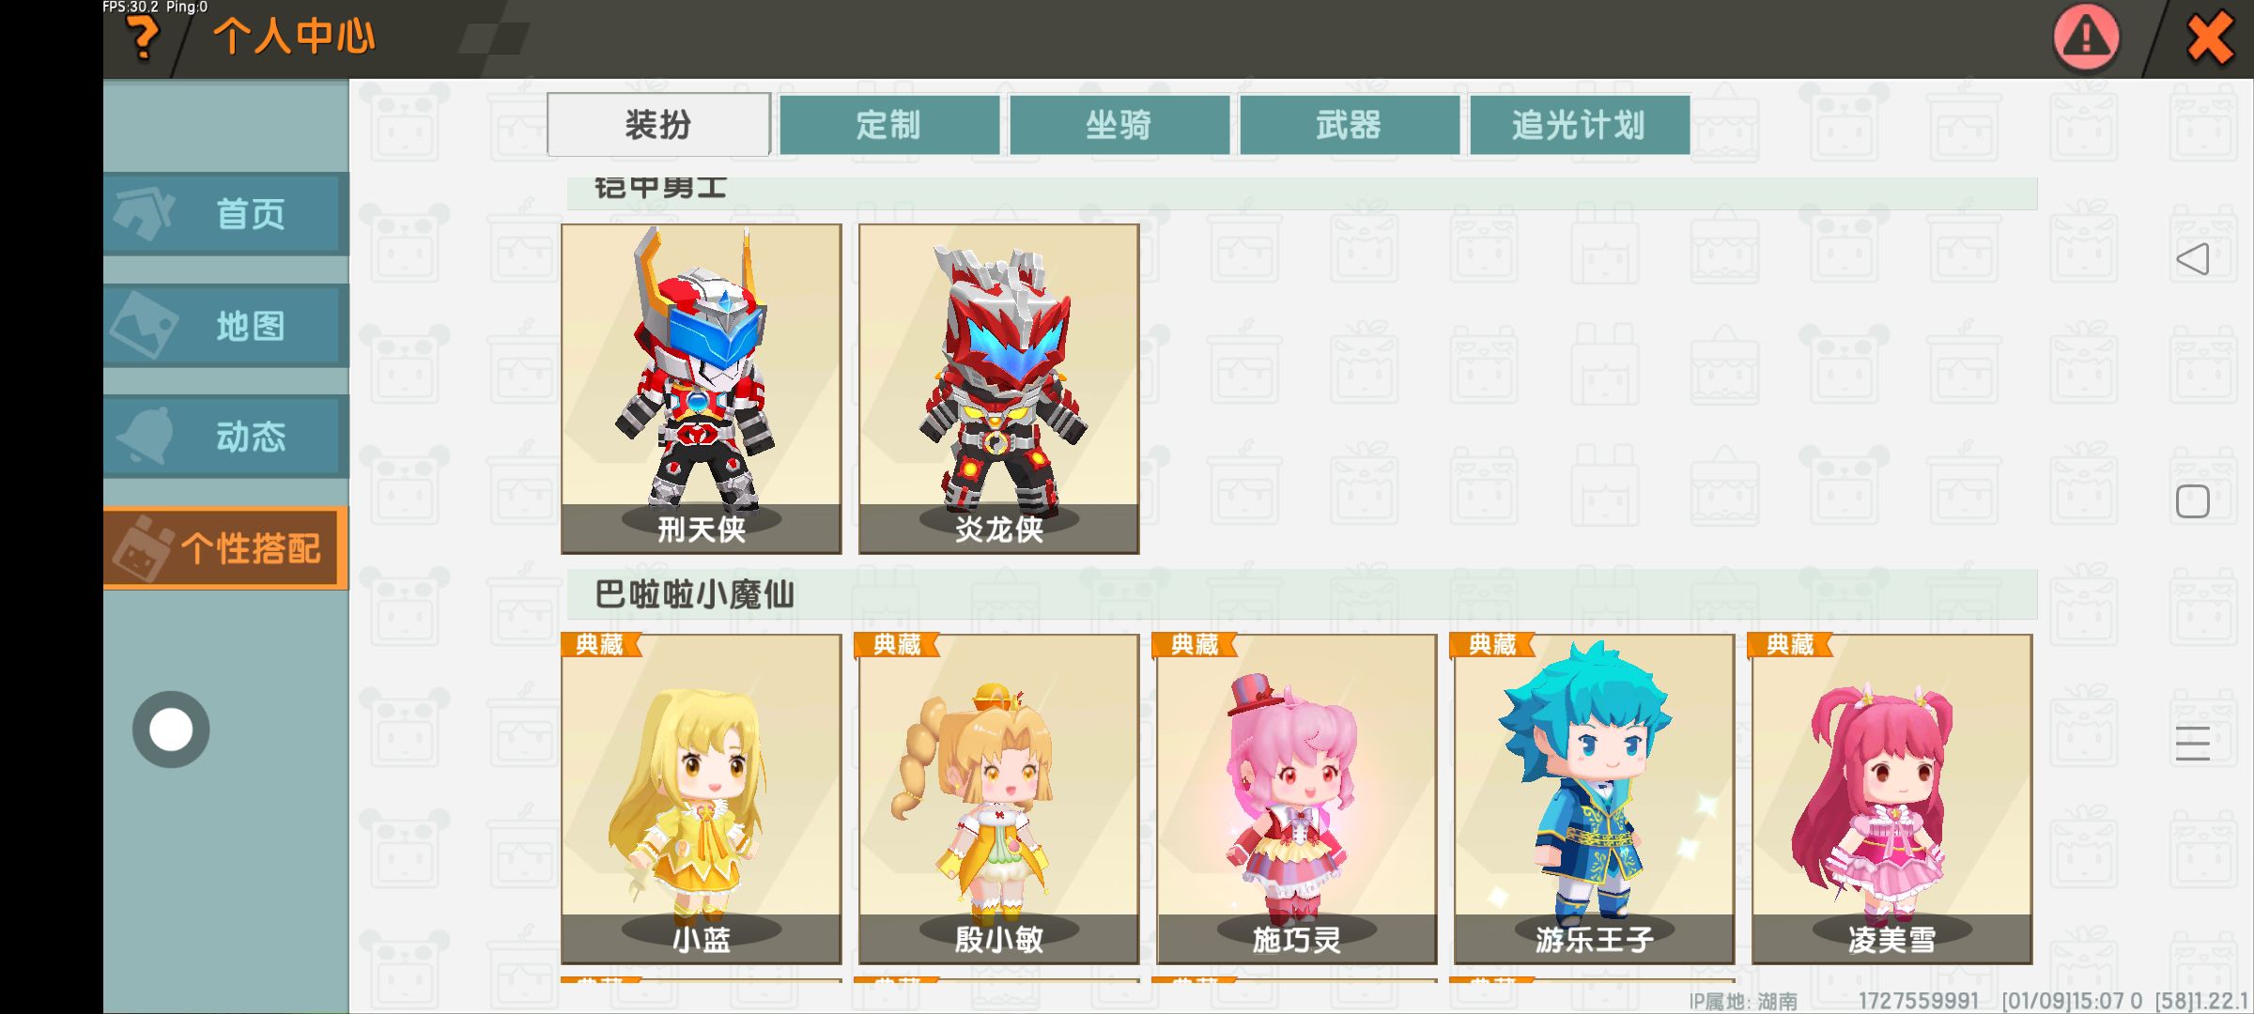The width and height of the screenshot is (2254, 1014).
Task: Choose the 游乐王子 character skin
Action: point(1594,799)
